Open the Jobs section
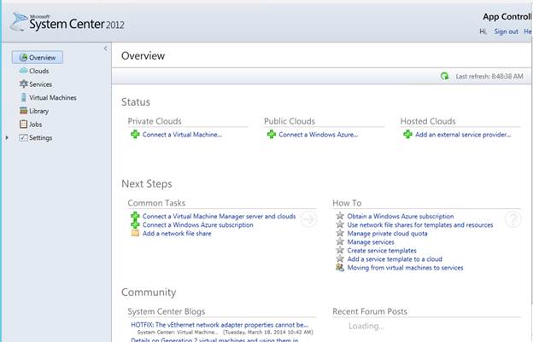This screenshot has width=533, height=342. pos(35,125)
